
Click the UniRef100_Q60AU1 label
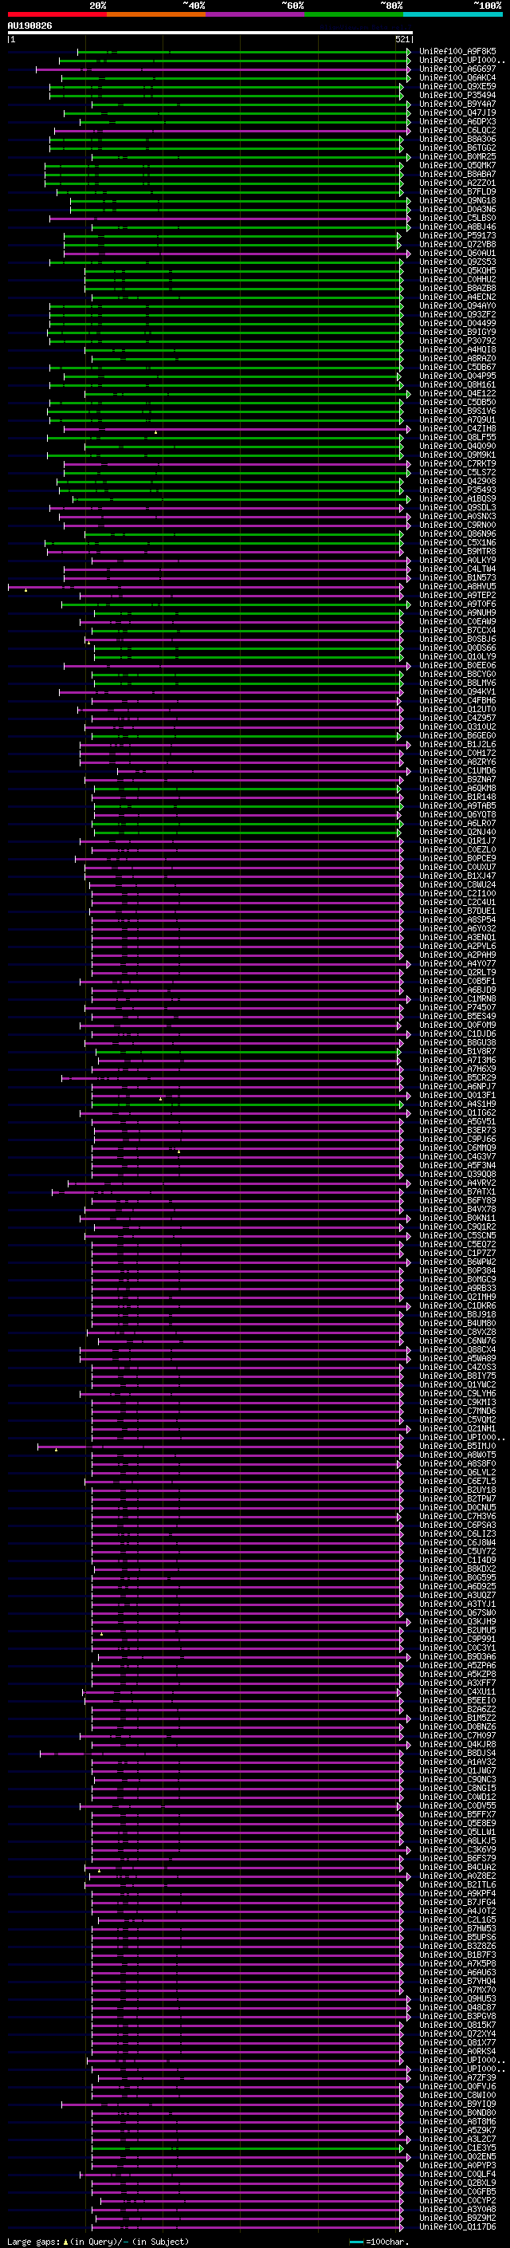click(457, 253)
